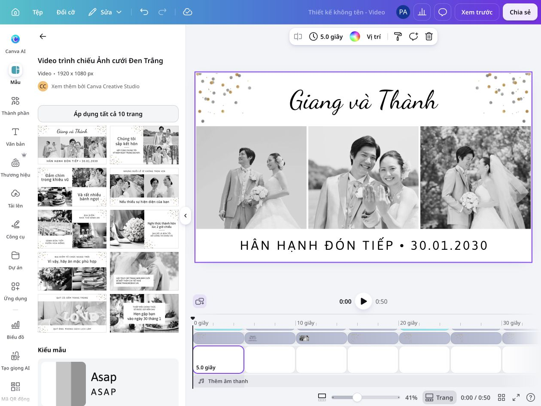
Task: Open the Vị trí position option
Action: [x=374, y=36]
